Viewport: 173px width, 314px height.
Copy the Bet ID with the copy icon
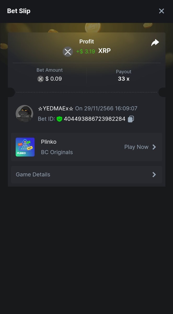[131, 119]
